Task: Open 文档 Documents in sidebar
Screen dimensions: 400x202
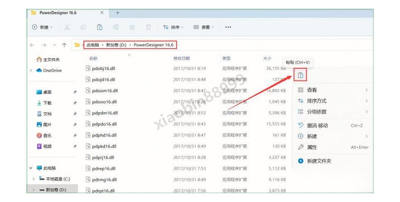Action: (x=44, y=114)
